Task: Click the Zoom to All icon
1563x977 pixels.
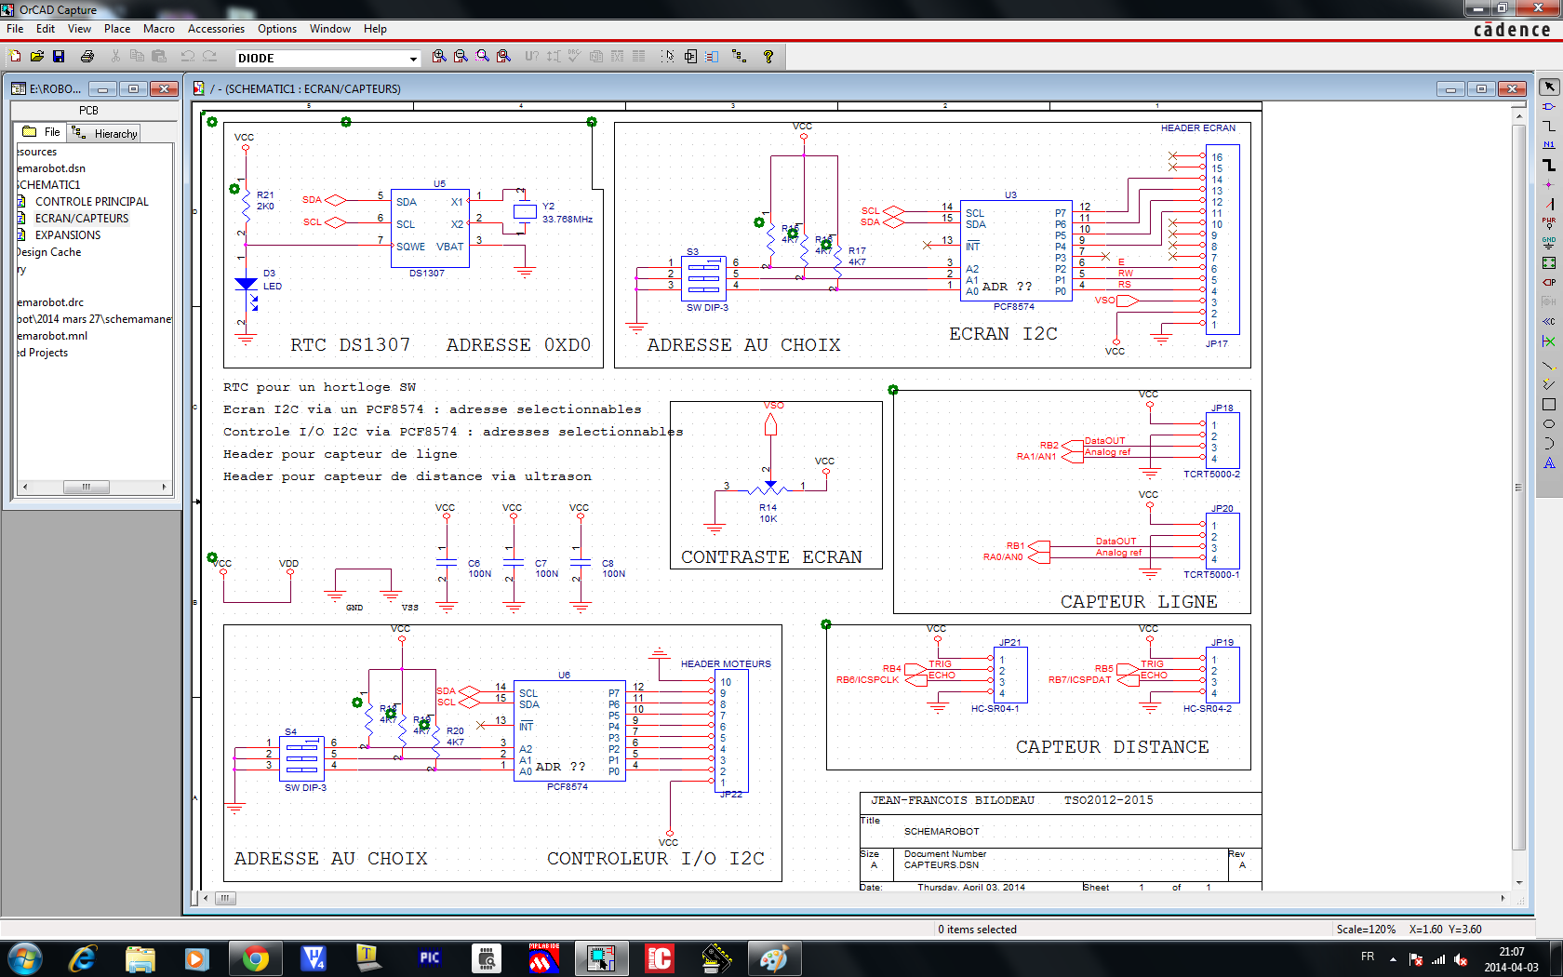Action: point(503,57)
